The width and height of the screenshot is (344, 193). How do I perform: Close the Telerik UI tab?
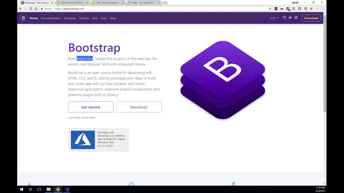click(x=87, y=3)
